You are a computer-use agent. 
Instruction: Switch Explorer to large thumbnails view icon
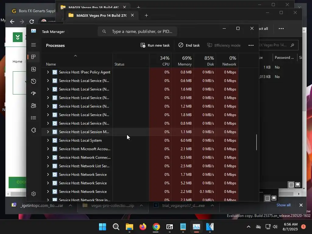point(298,185)
